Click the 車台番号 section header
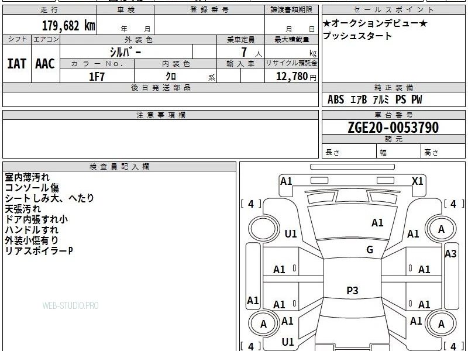 coord(393,115)
